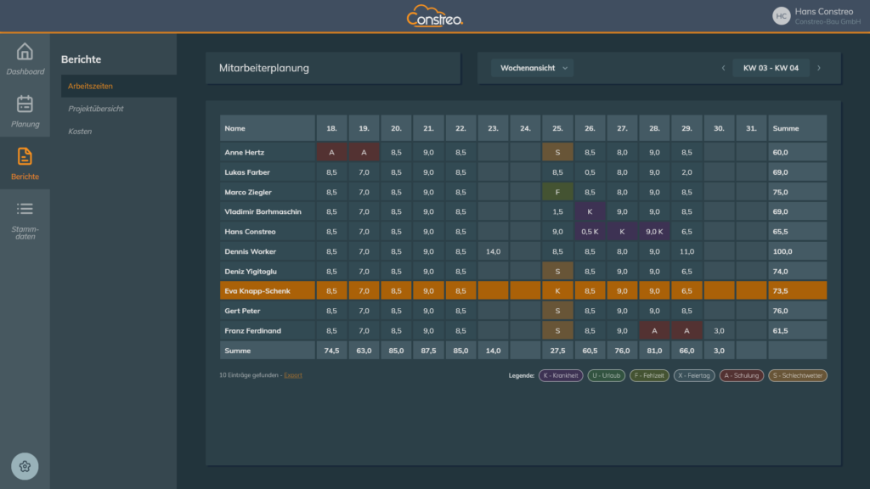870x489 pixels.
Task: Open the HC user avatar
Action: click(782, 16)
